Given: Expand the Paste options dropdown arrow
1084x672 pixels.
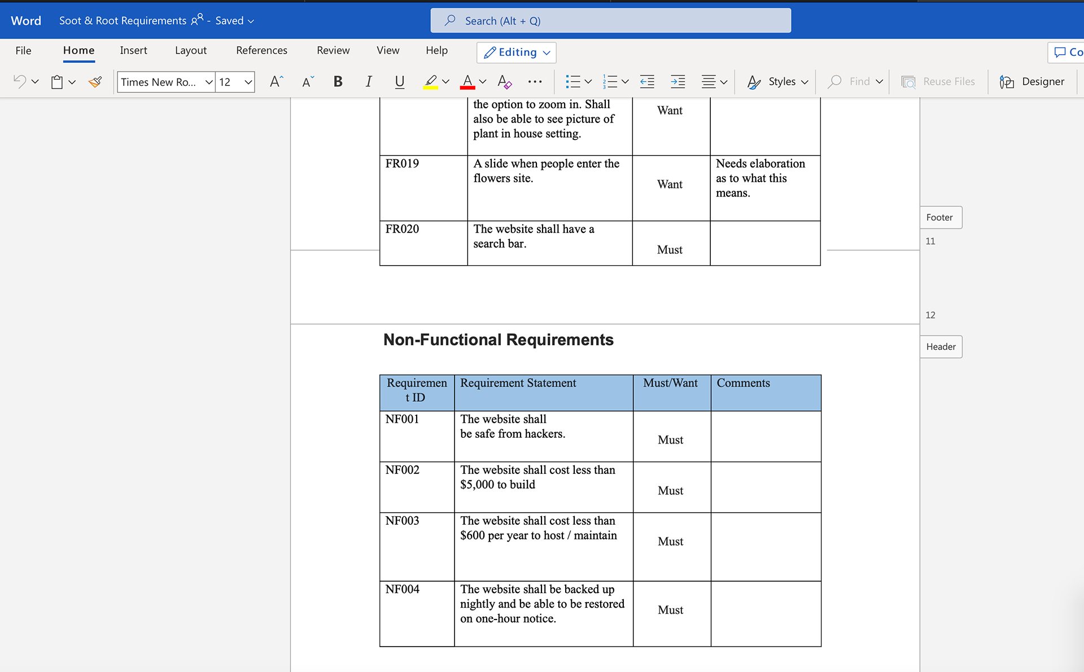Looking at the screenshot, I should 72,82.
